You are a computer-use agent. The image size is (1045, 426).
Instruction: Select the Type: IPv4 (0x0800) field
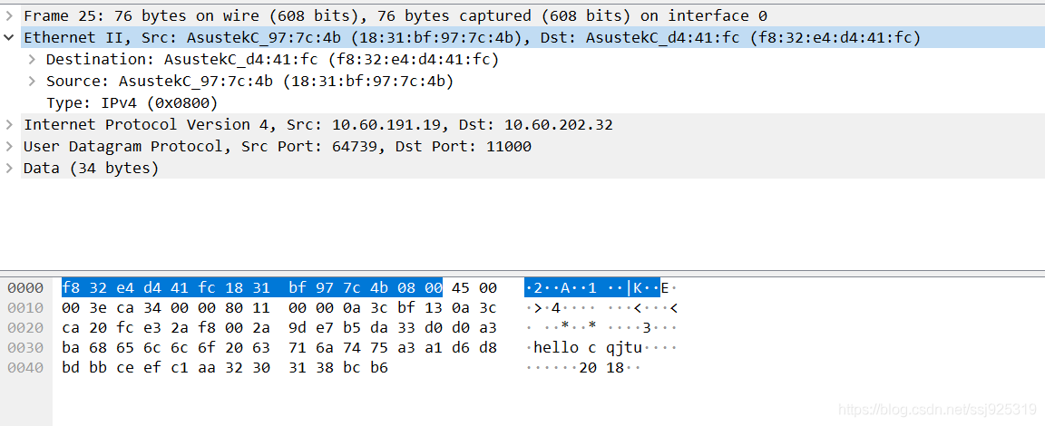(132, 103)
